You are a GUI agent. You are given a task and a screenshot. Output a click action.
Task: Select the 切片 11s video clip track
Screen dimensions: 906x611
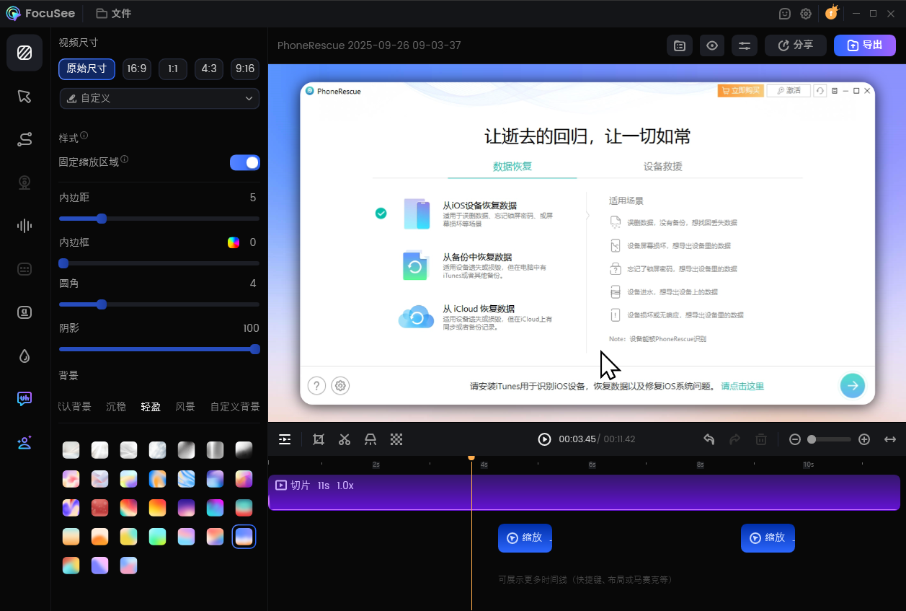click(x=584, y=493)
